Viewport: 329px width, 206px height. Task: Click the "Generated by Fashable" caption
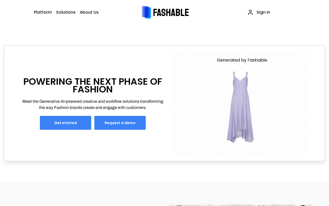pyautogui.click(x=242, y=60)
